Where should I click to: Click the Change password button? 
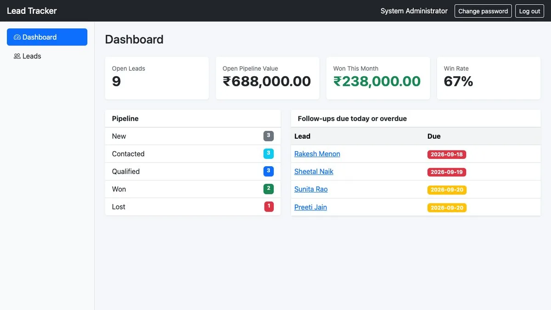point(483,11)
